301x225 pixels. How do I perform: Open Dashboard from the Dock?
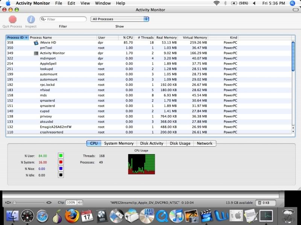(x=27, y=216)
